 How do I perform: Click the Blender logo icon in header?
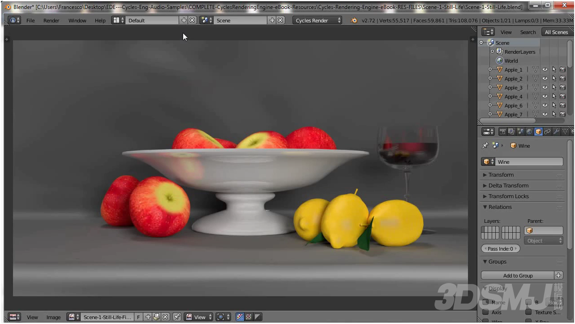[354, 20]
